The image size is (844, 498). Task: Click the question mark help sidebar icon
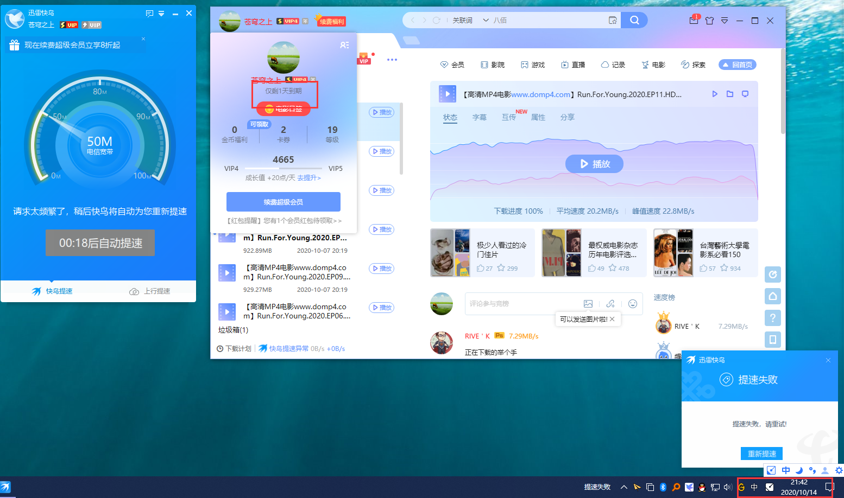point(772,318)
